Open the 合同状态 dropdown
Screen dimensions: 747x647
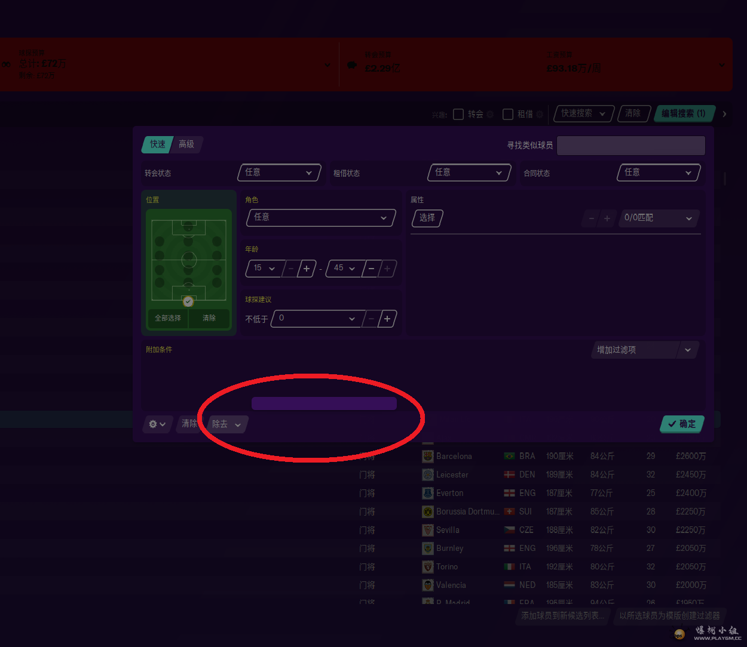[x=658, y=172]
